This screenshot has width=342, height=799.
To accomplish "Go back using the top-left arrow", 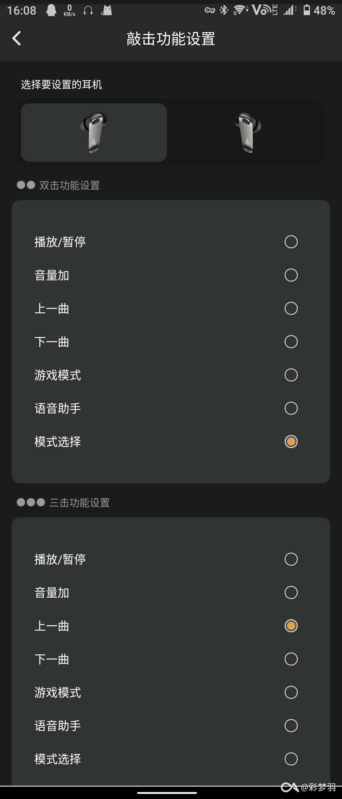I will (16, 38).
